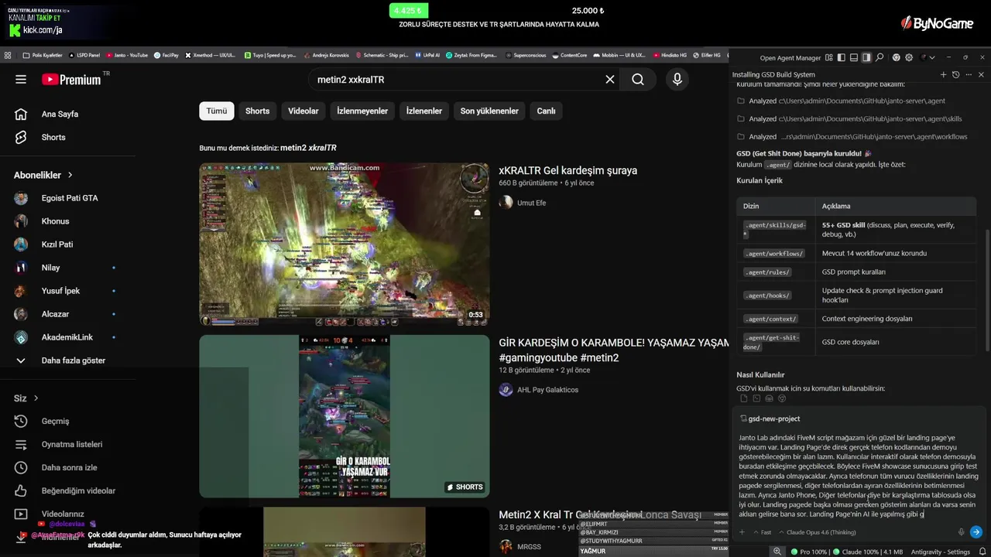Toggle the primary side bar icon

point(842,57)
